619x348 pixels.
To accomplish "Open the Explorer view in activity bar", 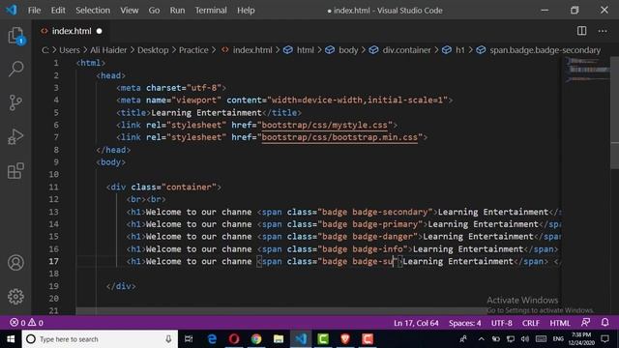I will coord(15,36).
